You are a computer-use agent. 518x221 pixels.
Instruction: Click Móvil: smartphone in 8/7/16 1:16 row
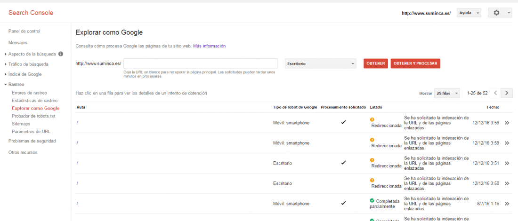tap(291, 204)
